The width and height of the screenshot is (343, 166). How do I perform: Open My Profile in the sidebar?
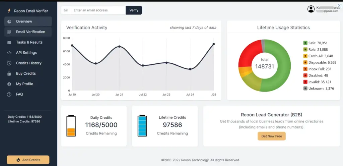(x=28, y=84)
